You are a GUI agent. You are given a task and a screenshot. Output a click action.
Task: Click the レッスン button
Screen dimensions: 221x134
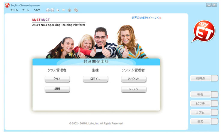[134, 89]
